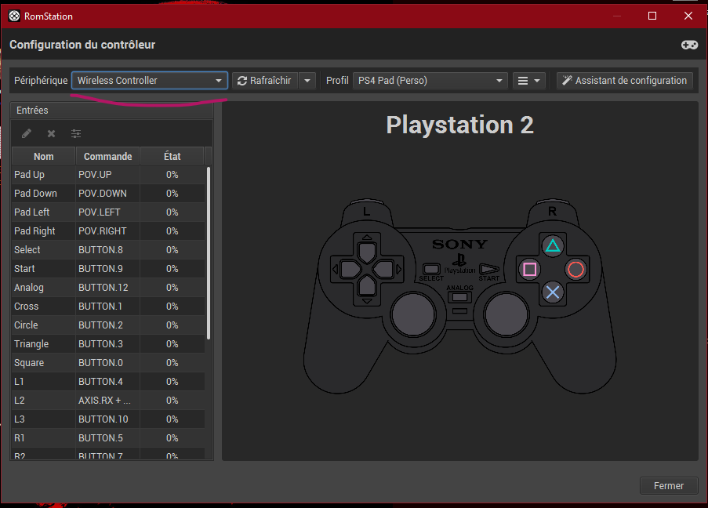This screenshot has height=508, width=708.
Task: Select the Start input row
Action: tap(108, 269)
